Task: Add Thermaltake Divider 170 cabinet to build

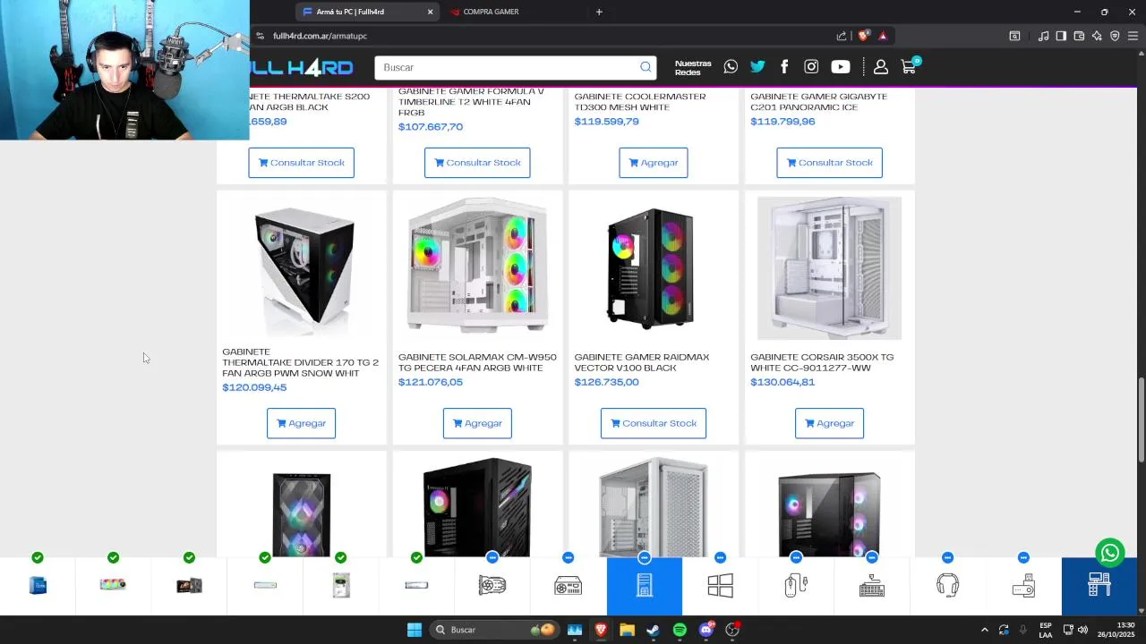Action: point(301,423)
